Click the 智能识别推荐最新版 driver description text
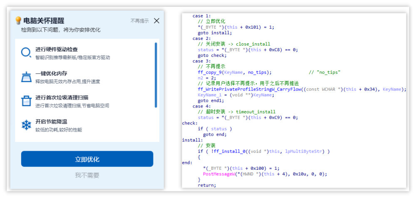 72,57
